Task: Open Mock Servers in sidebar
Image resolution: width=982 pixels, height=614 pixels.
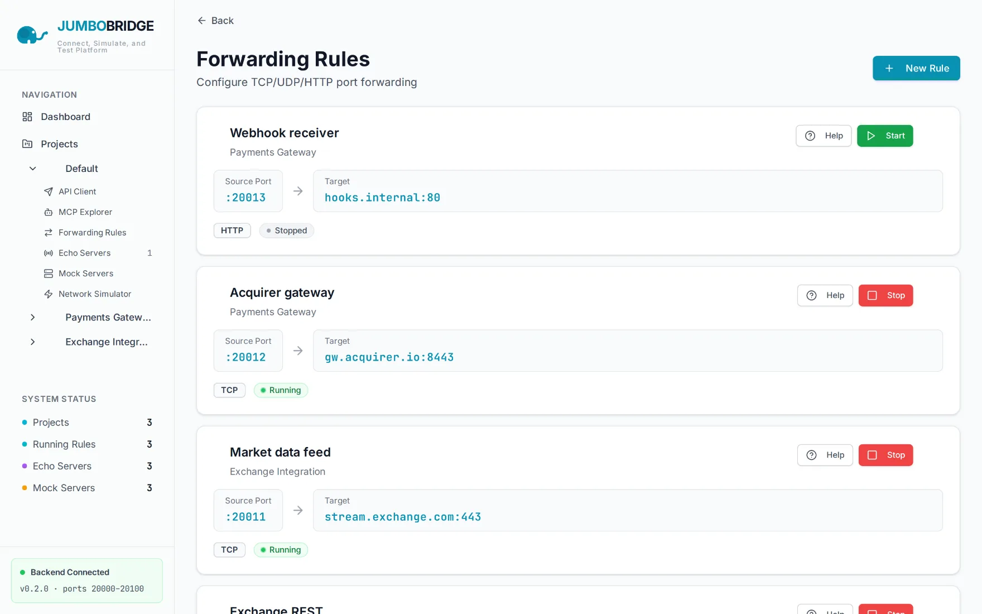Action: tap(87, 274)
